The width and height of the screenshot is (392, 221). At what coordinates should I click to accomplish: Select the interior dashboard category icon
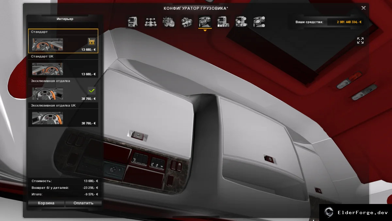pyautogui.click(x=205, y=22)
